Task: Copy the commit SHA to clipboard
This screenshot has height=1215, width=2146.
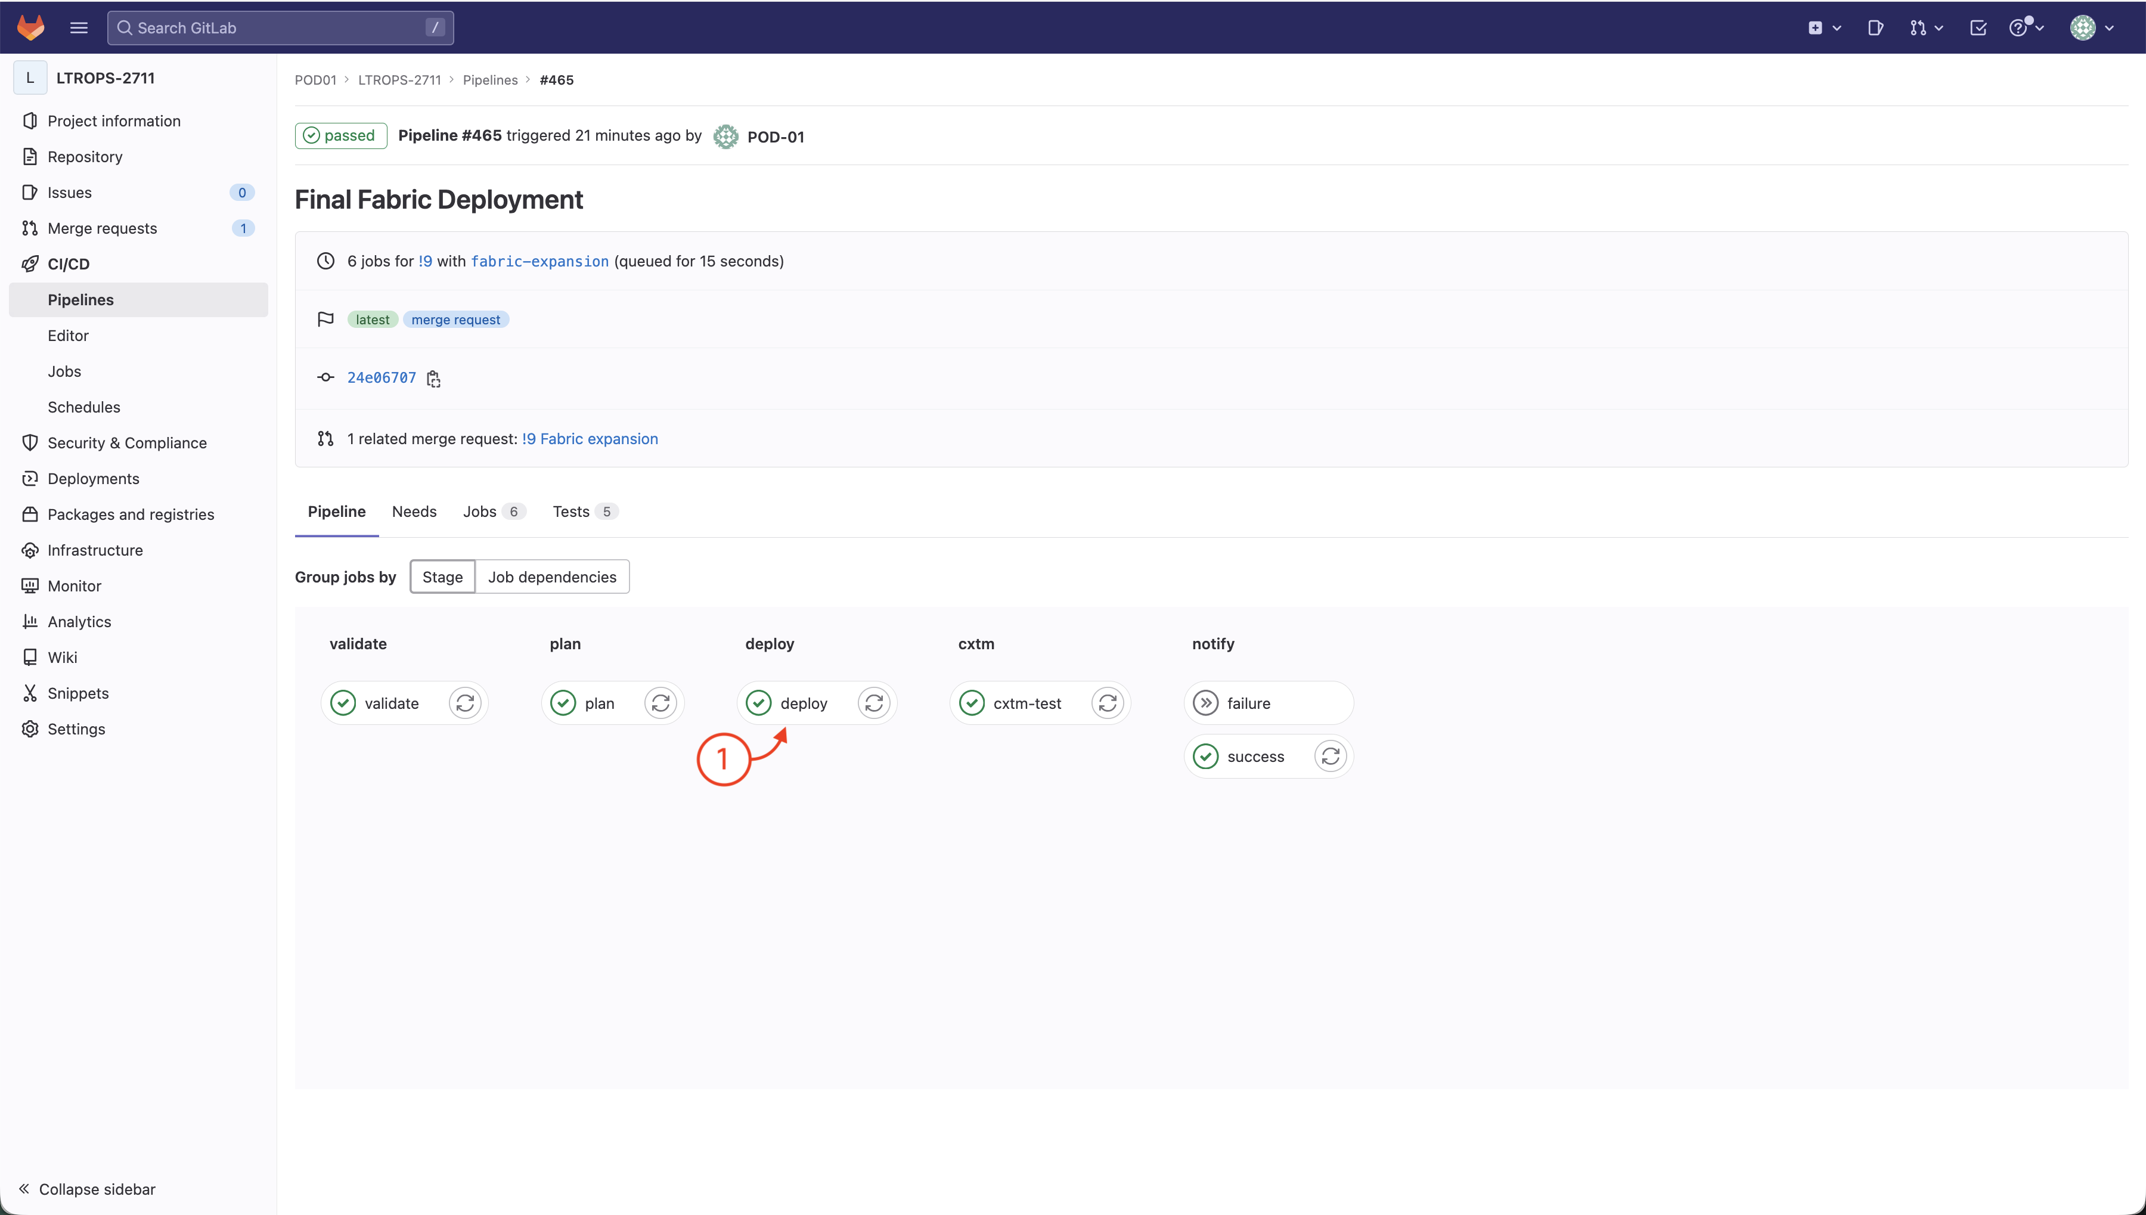Action: tap(433, 379)
